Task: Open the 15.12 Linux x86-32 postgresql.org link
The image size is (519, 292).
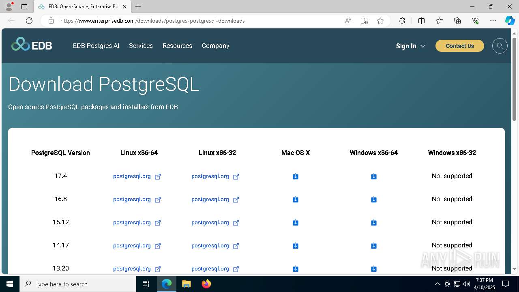Action: tap(215, 223)
